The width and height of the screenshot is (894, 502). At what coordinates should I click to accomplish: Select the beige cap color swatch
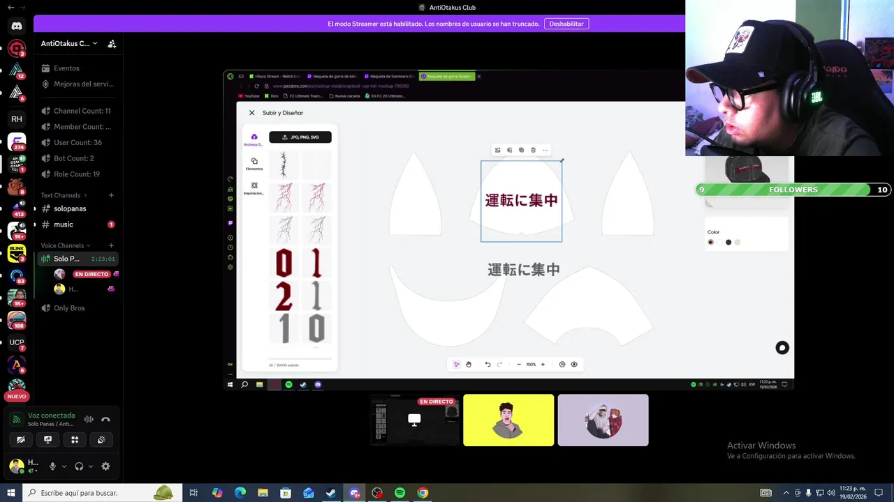coord(738,242)
